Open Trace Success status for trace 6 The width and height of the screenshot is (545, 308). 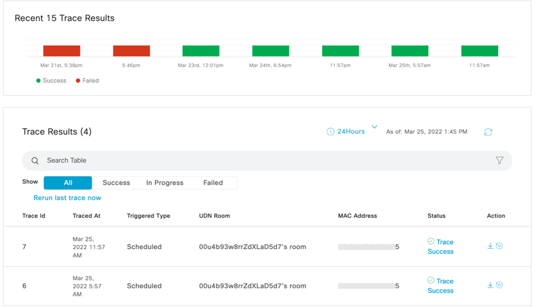click(440, 286)
